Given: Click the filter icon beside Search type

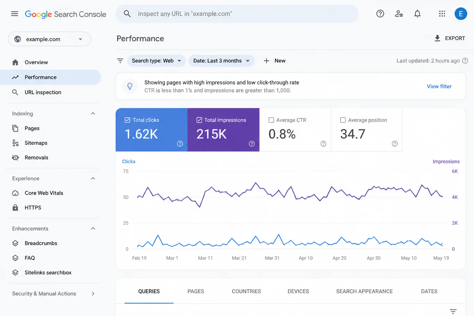Looking at the screenshot, I should [120, 61].
